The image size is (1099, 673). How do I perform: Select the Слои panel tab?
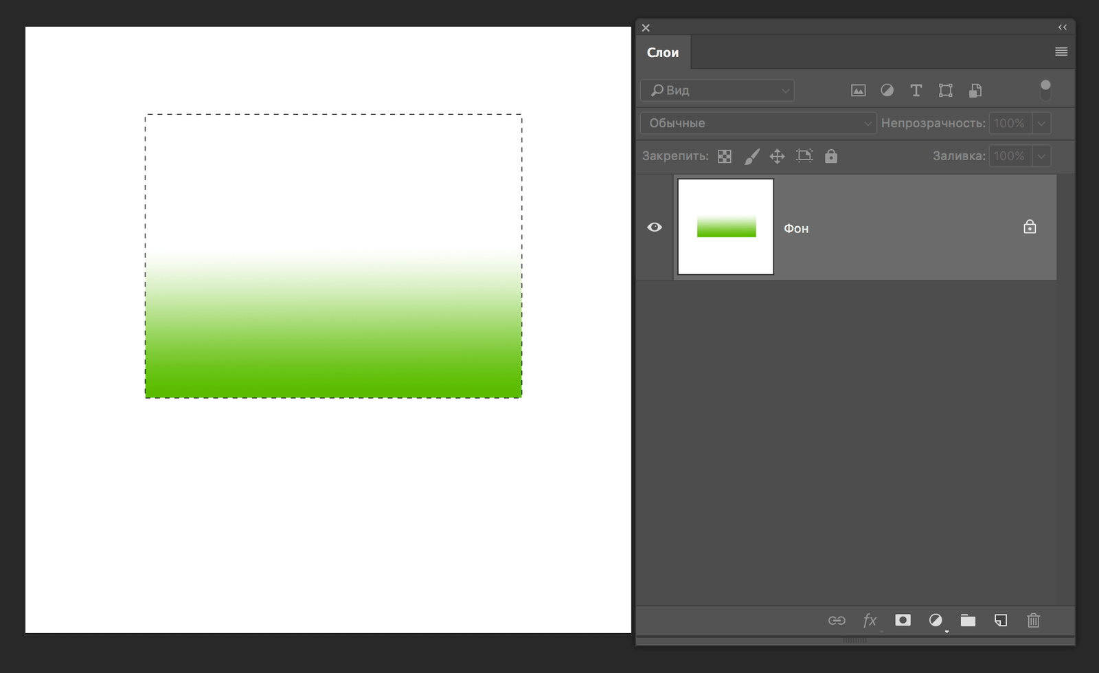coord(663,53)
